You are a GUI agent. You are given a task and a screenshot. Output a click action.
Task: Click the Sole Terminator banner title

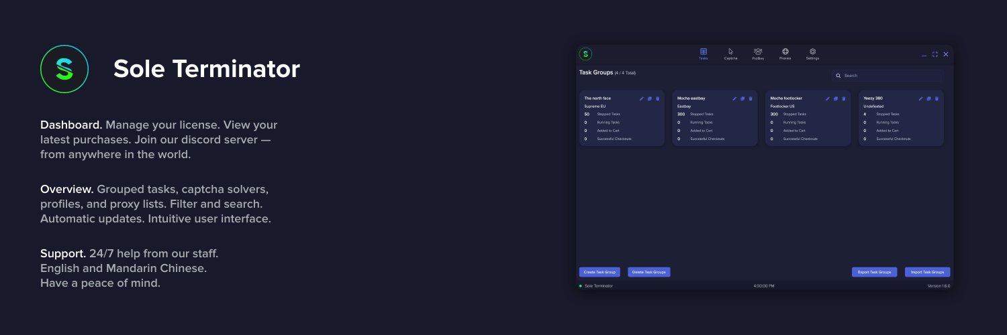click(207, 69)
